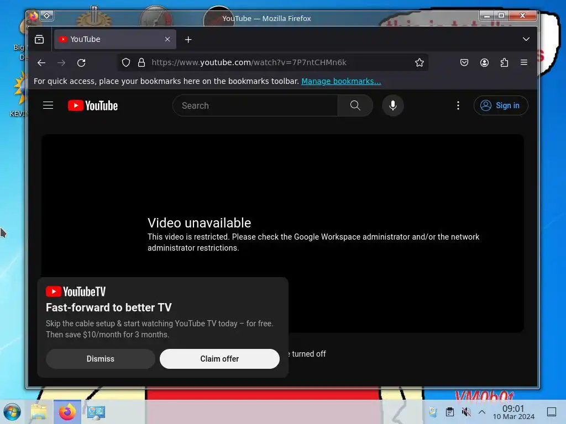Open YouTube settings three-dot menu
Image resolution: width=566 pixels, height=424 pixels.
[458, 105]
